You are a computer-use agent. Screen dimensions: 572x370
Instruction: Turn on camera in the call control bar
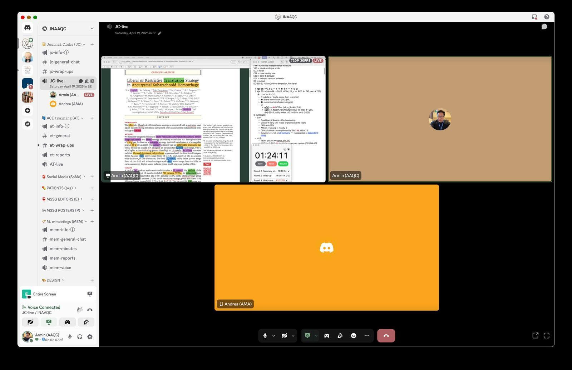(284, 336)
